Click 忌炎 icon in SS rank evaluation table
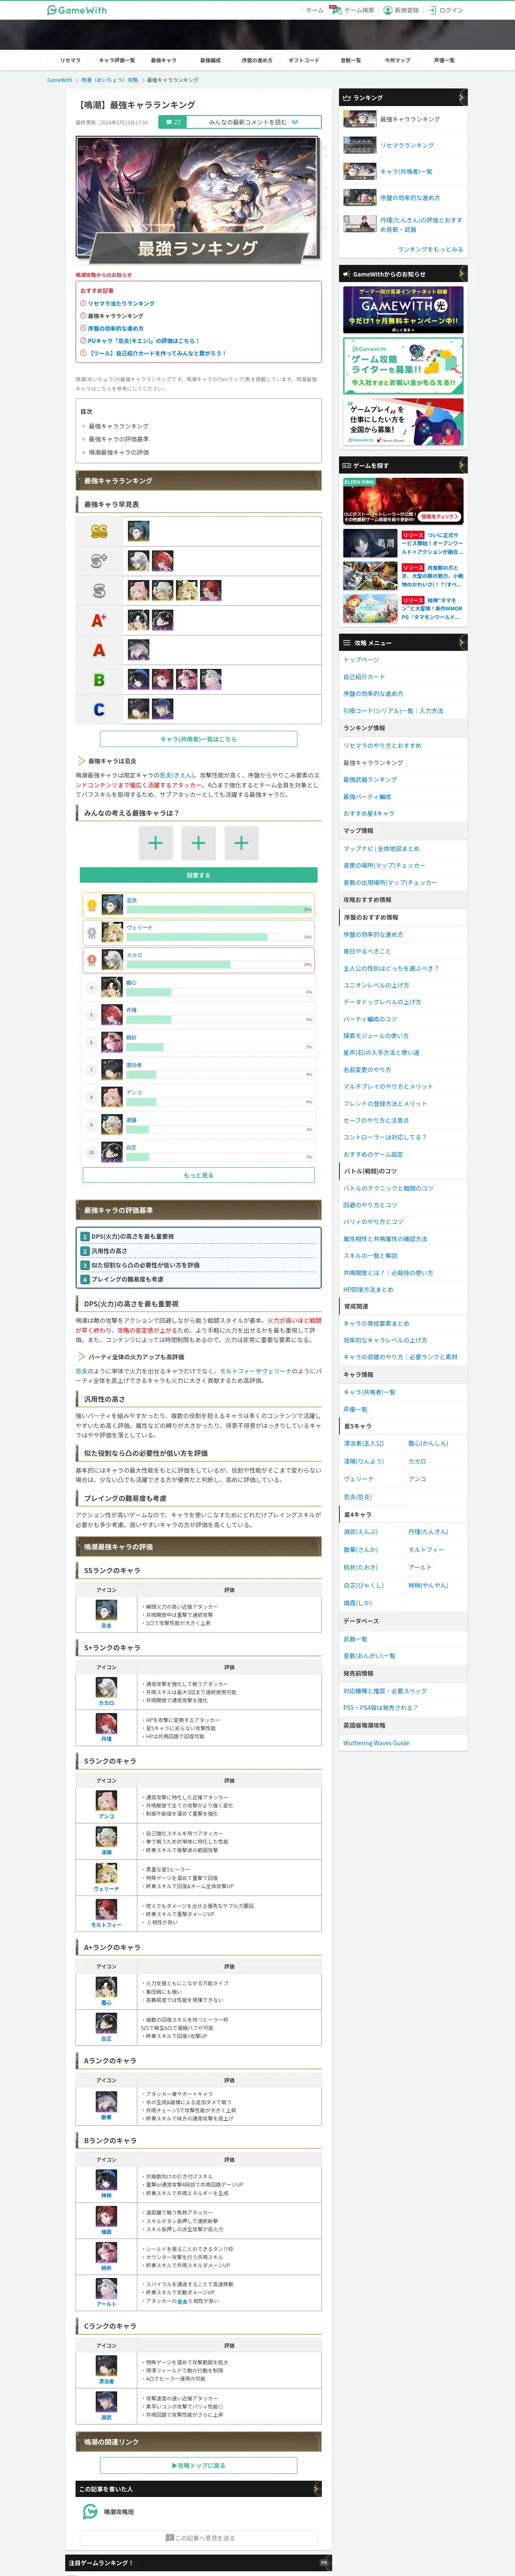 click(106, 1610)
